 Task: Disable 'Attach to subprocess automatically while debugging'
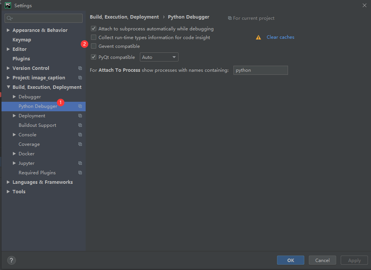tap(93, 28)
